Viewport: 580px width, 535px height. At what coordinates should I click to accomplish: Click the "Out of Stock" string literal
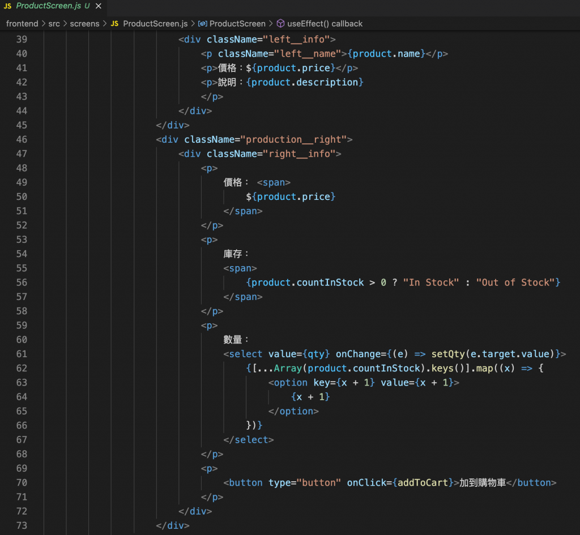[515, 283]
